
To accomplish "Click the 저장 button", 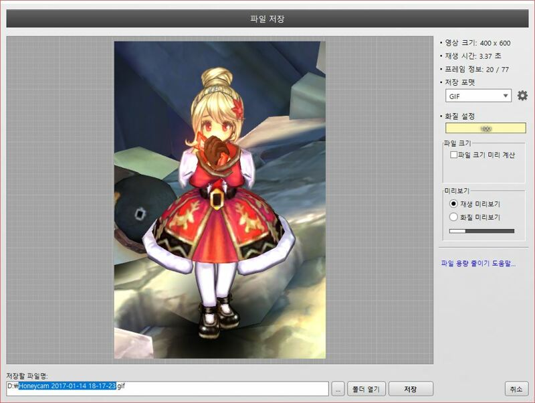I will point(411,389).
